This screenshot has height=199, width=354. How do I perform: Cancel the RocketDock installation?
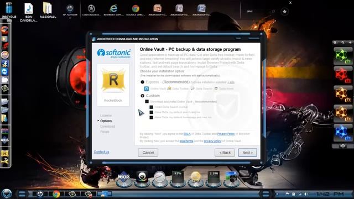tap(148, 153)
